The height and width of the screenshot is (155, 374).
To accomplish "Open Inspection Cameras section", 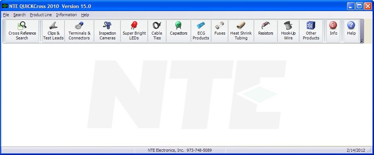I will coord(107,31).
